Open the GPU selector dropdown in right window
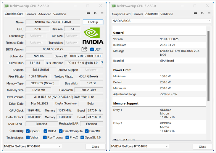The height and width of the screenshot is (153, 216). coord(140,146)
